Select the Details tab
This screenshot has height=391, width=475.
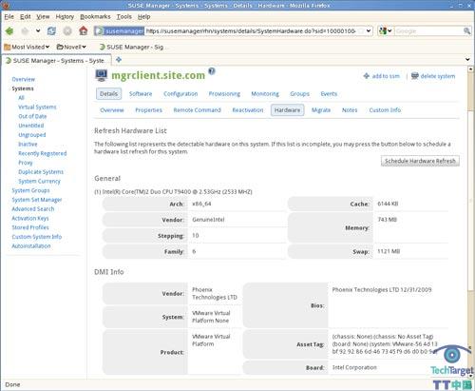pyautogui.click(x=108, y=94)
